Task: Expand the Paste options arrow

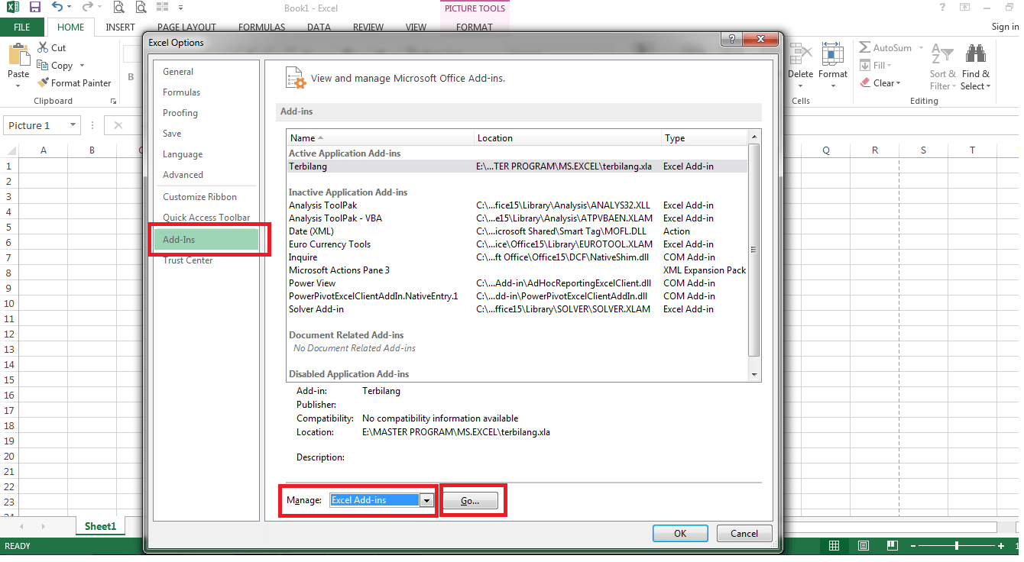Action: 18,86
